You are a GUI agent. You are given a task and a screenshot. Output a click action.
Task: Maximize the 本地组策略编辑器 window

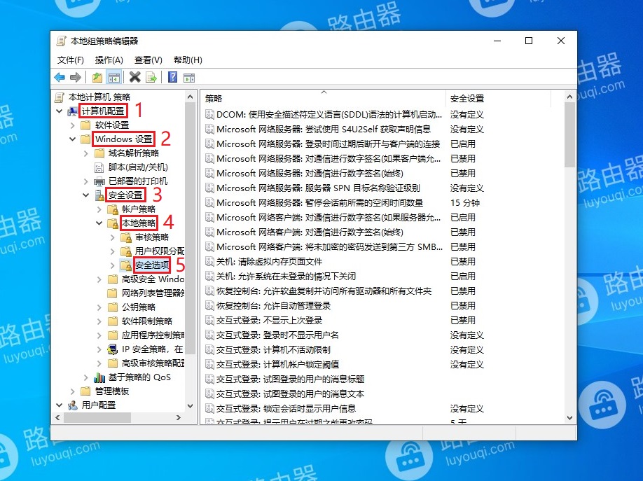click(x=529, y=41)
